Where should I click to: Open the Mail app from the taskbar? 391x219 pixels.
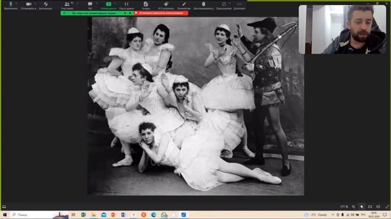103,215
